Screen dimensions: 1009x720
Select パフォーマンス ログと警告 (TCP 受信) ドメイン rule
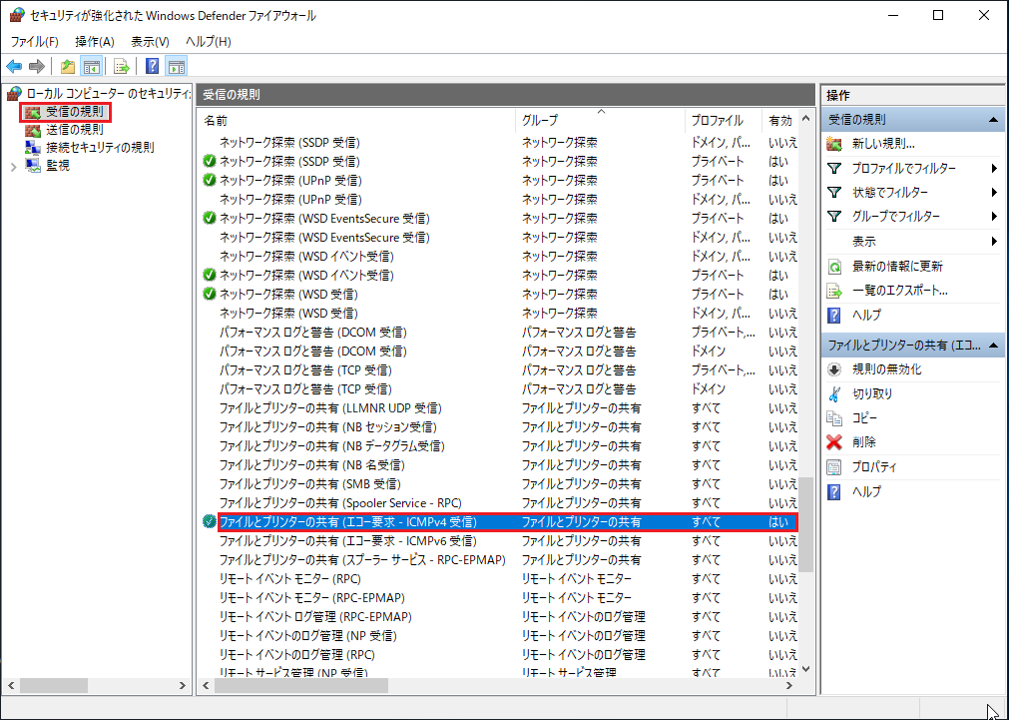(x=498, y=389)
